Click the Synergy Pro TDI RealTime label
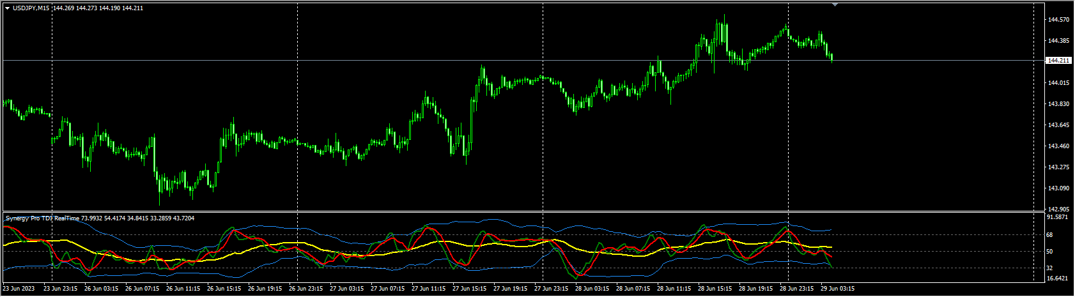The image size is (1075, 297). tap(43, 218)
